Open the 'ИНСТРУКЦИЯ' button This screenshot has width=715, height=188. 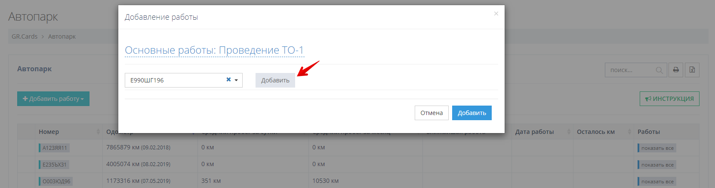click(669, 99)
